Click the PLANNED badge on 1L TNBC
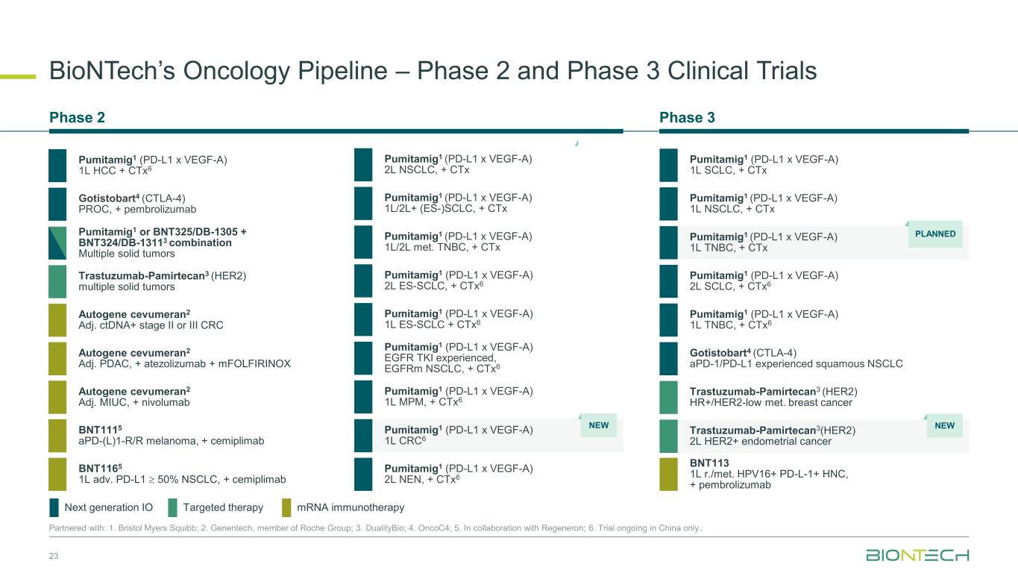The image size is (1018, 573). pos(934,234)
